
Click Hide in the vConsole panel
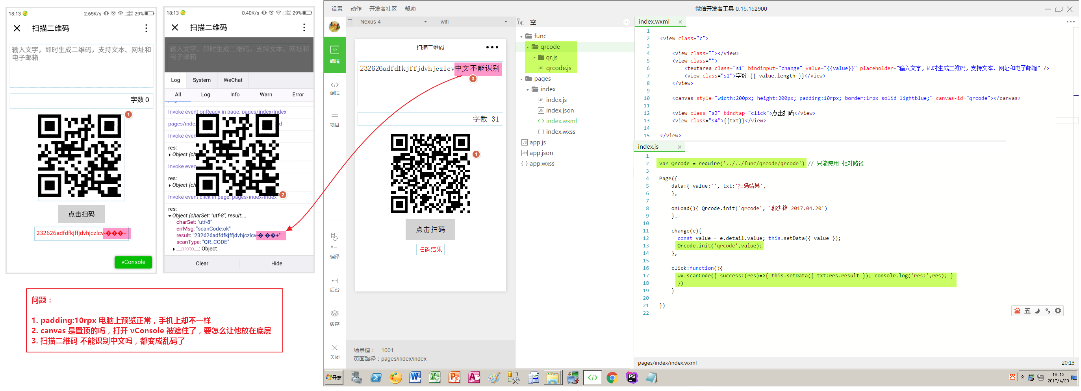pyautogui.click(x=276, y=264)
